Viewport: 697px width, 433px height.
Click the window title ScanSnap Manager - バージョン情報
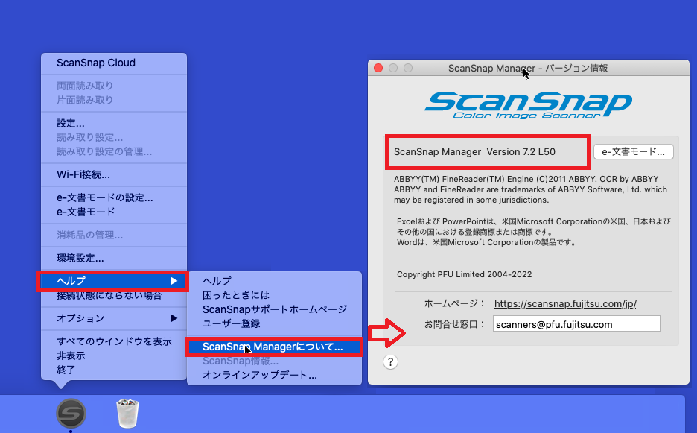[x=528, y=68]
